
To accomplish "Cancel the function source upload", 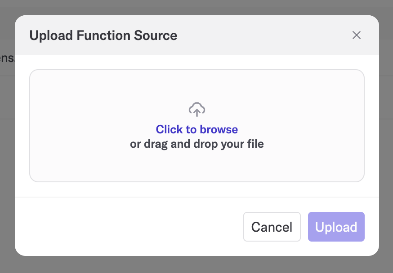I will pyautogui.click(x=272, y=227).
